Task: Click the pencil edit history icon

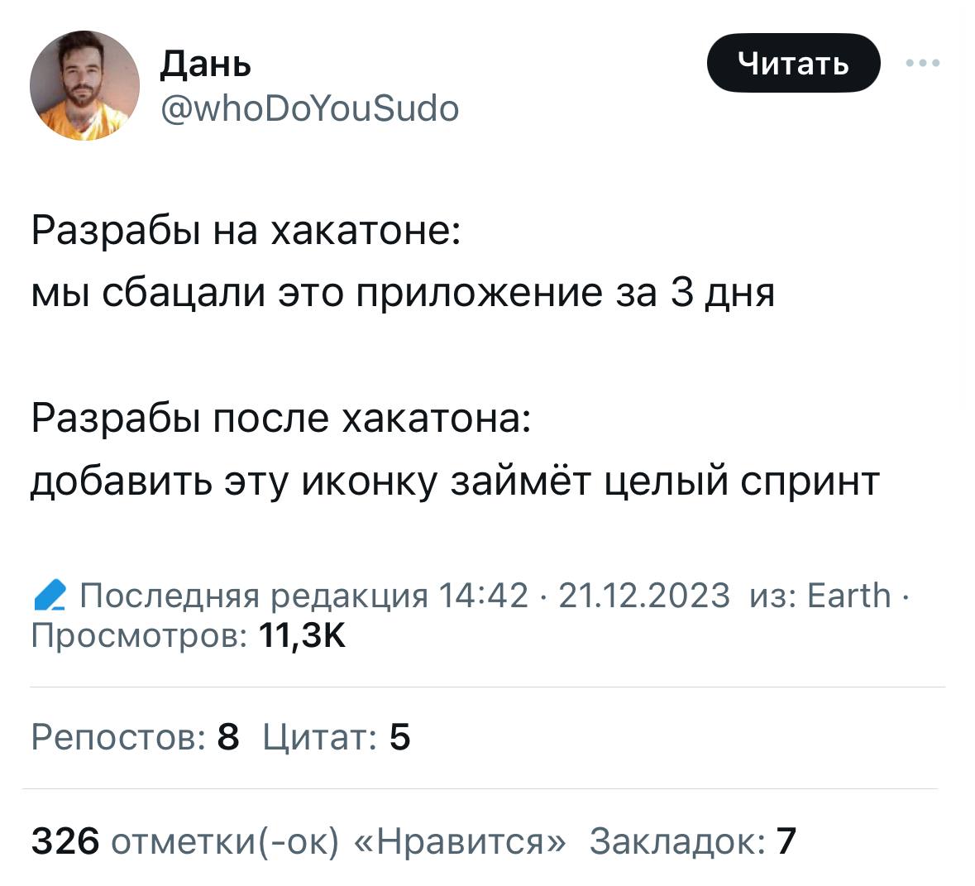Action: (50, 595)
